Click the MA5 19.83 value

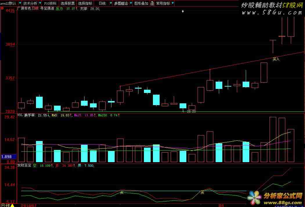click(x=62, y=115)
